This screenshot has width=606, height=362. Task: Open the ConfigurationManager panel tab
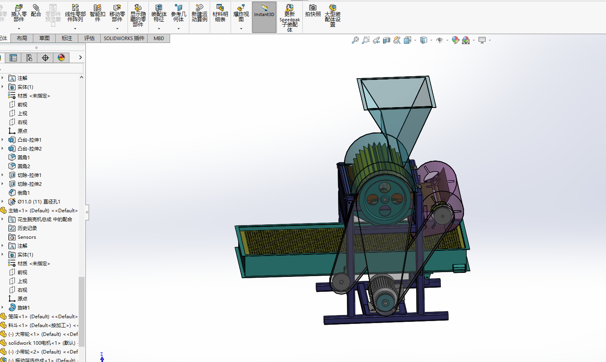coord(29,58)
